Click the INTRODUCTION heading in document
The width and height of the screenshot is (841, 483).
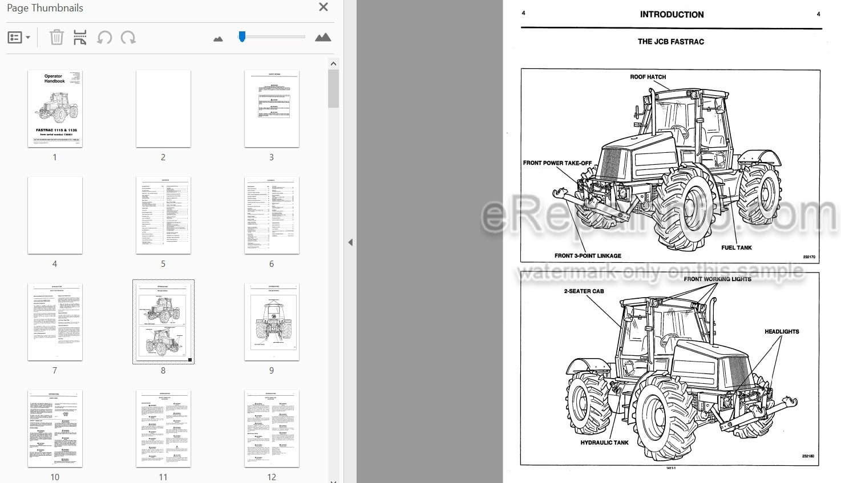(672, 14)
